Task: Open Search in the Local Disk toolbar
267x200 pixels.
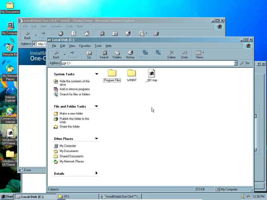Action: point(104,55)
